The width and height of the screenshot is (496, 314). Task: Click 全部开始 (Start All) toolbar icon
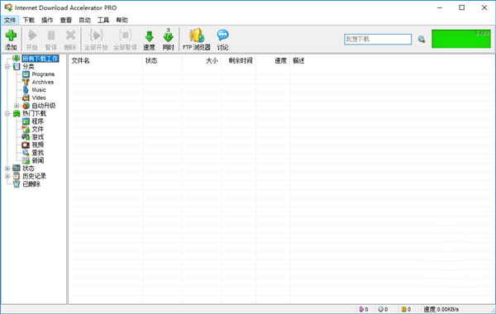[x=96, y=39]
